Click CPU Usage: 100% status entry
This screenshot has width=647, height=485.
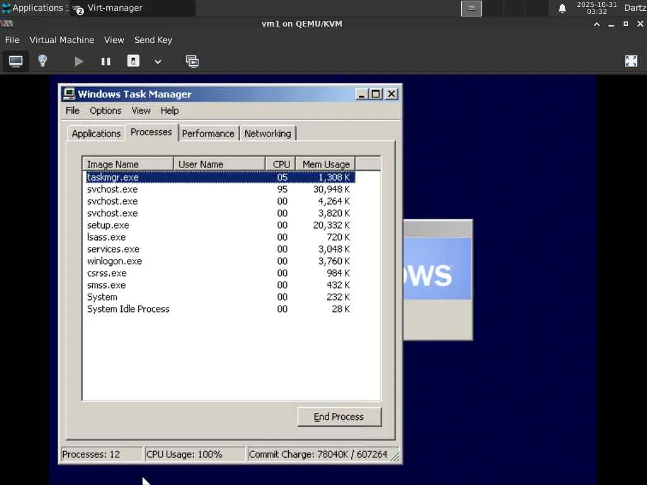point(195,455)
